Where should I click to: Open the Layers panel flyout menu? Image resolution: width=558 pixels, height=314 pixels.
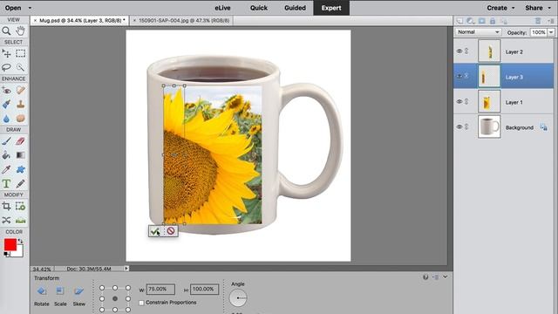click(x=551, y=21)
